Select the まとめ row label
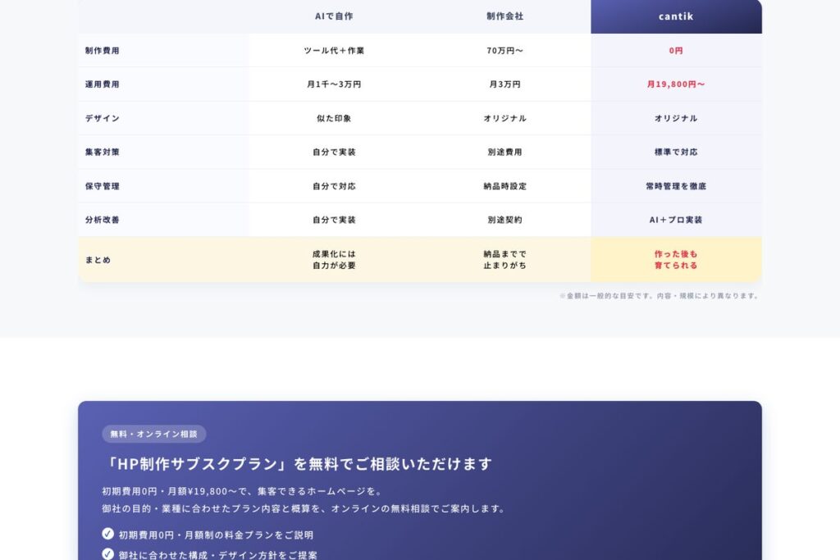Screen dimensions: 840x560 (x=98, y=260)
